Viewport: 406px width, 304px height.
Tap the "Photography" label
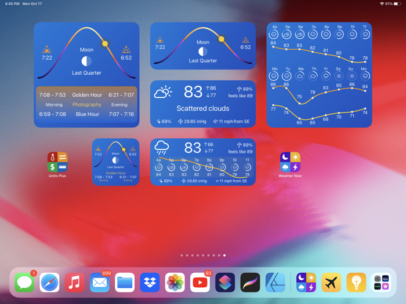(x=87, y=104)
